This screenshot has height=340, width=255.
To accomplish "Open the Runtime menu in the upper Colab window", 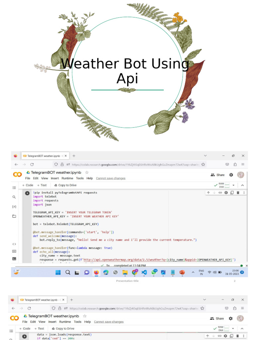I will point(67,178).
